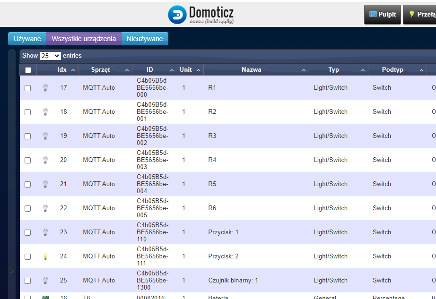The width and height of the screenshot is (436, 299).
Task: Open the Przełączniki menu button
Action: pyautogui.click(x=419, y=15)
